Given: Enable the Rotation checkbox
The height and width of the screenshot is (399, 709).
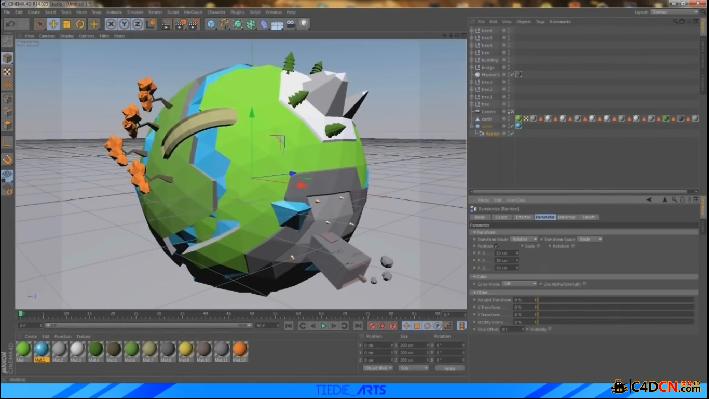Looking at the screenshot, I should click(x=573, y=246).
